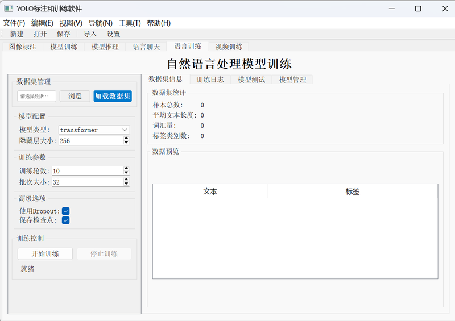This screenshot has height=321, width=455.
Task: Toggle the 保存检查点 checkbox
Action: [x=65, y=220]
